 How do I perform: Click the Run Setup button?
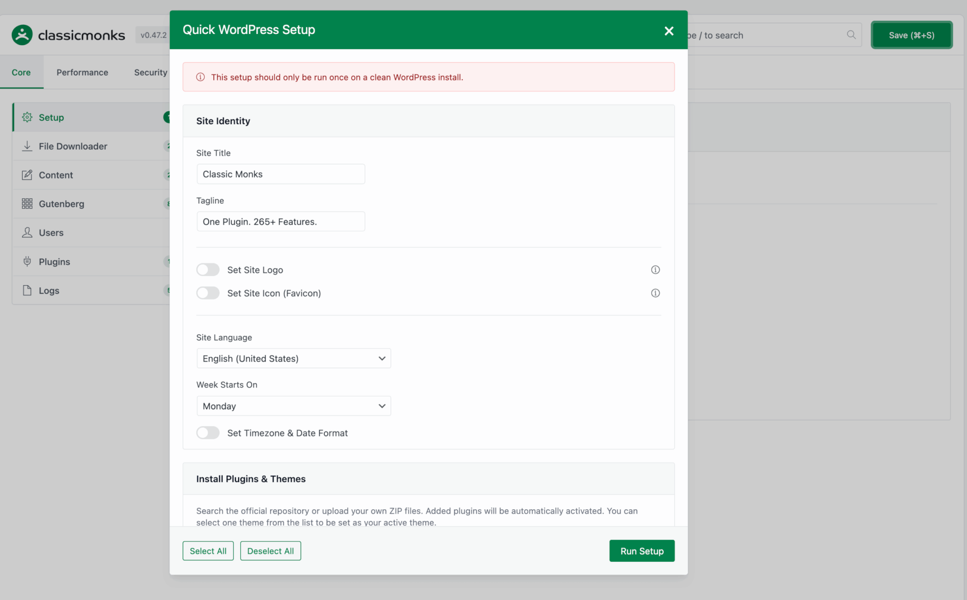641,550
